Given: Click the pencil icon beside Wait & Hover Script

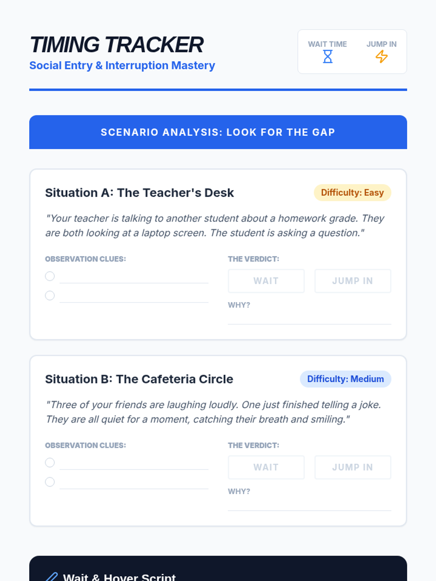Looking at the screenshot, I should 52,577.
